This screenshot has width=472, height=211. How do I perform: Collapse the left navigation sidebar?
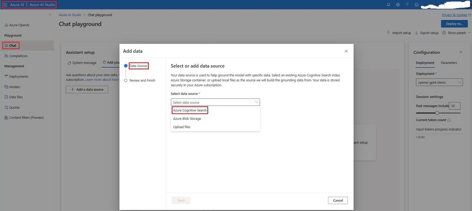click(50, 15)
